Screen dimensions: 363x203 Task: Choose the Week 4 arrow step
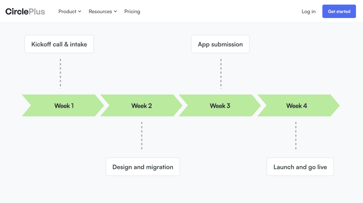[x=297, y=106]
